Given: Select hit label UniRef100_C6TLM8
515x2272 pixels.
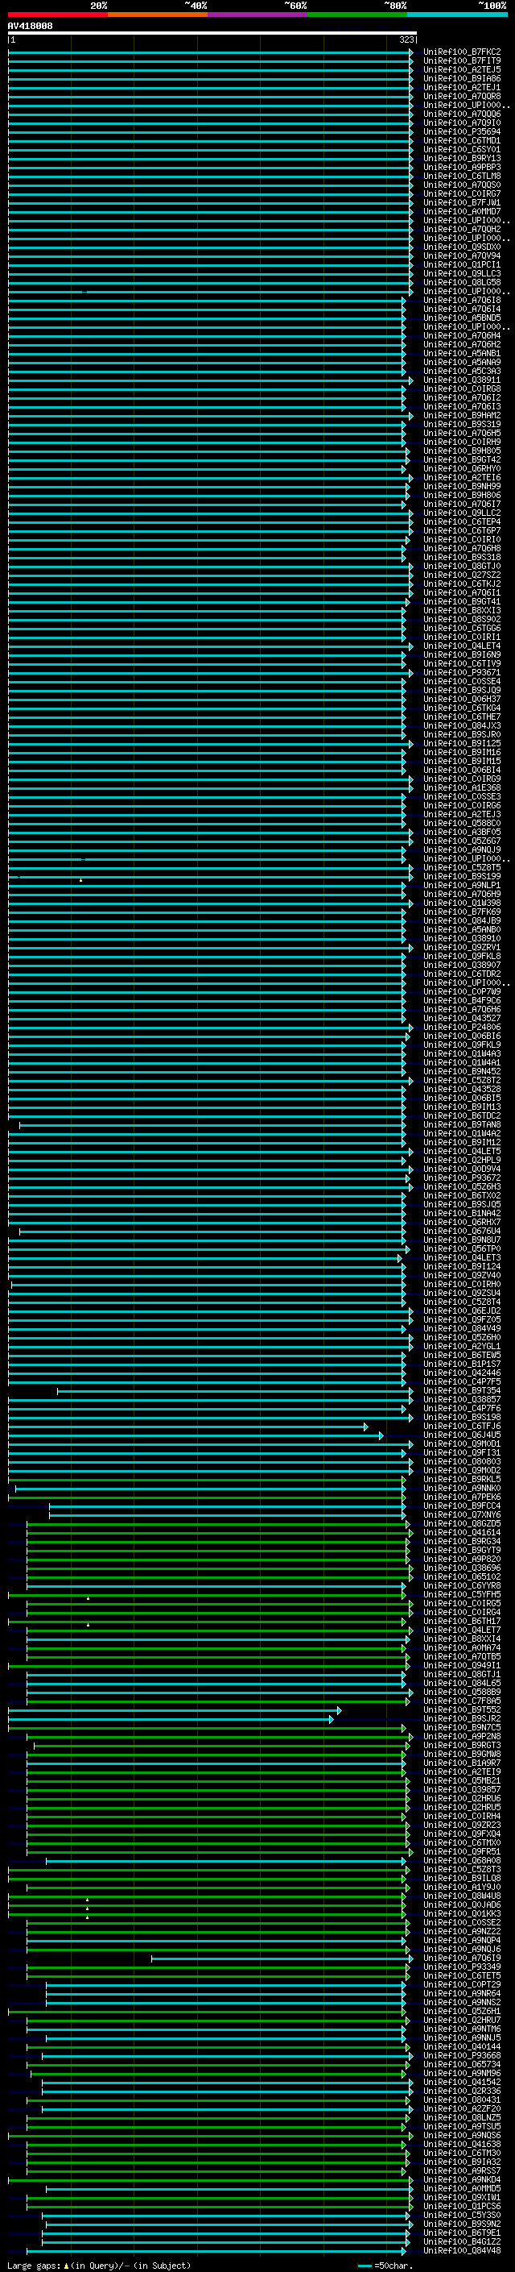Looking at the screenshot, I should click(x=462, y=177).
